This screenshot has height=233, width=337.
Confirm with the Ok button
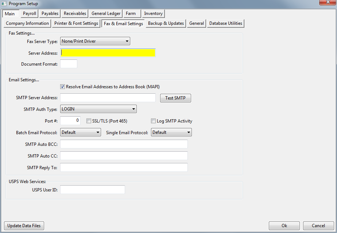[284, 226]
